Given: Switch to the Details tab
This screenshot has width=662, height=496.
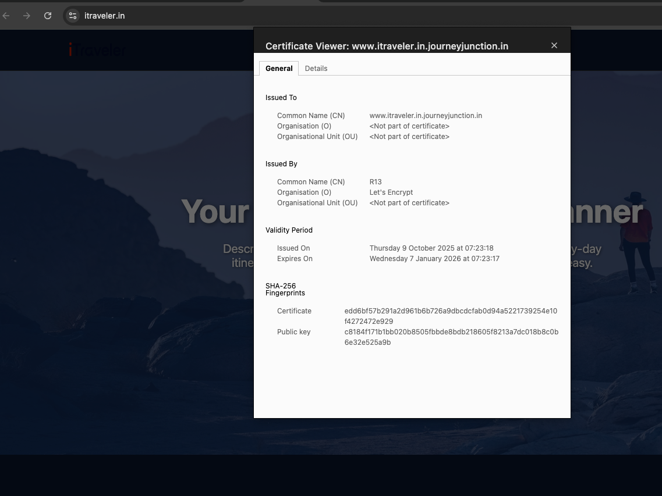Looking at the screenshot, I should tap(316, 69).
